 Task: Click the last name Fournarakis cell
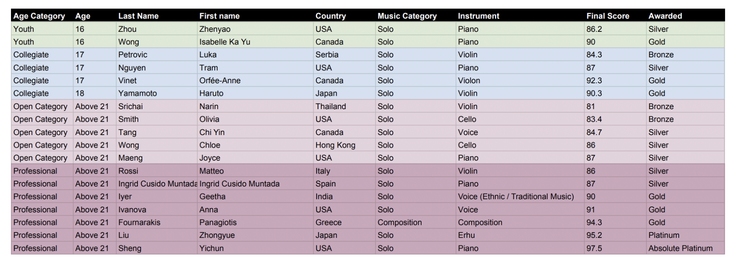click(139, 222)
